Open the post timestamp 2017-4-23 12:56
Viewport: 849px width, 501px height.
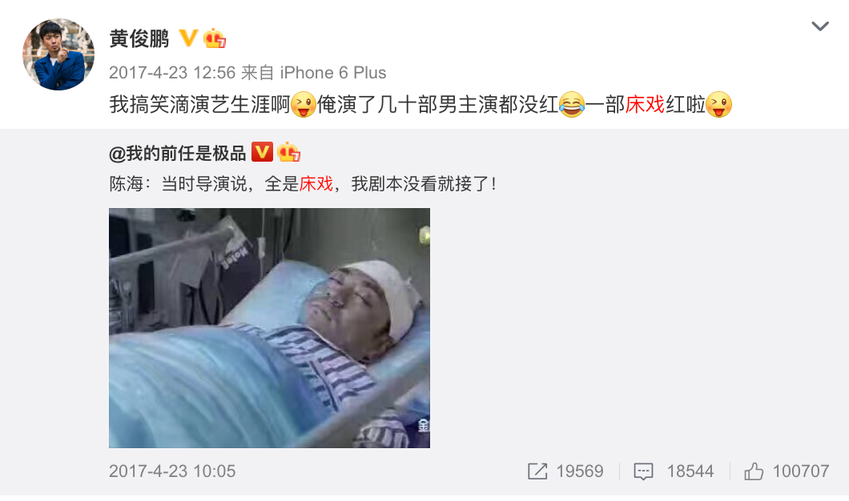pos(172,73)
